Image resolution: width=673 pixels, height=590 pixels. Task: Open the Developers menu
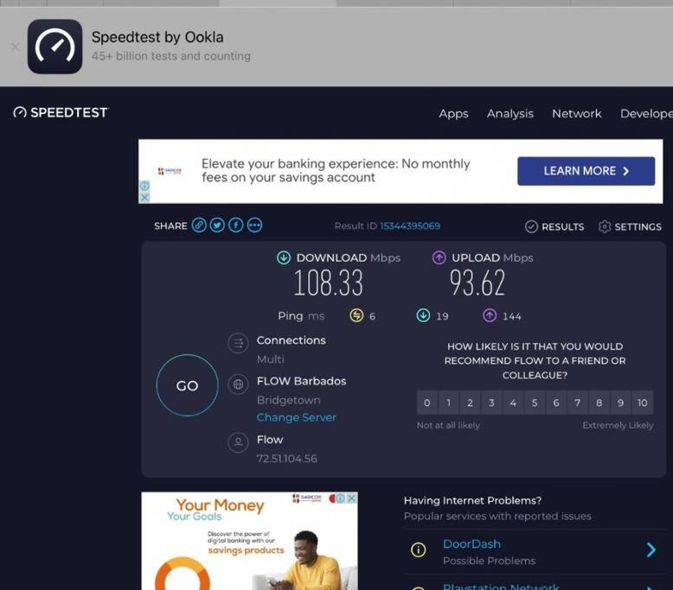pos(646,113)
